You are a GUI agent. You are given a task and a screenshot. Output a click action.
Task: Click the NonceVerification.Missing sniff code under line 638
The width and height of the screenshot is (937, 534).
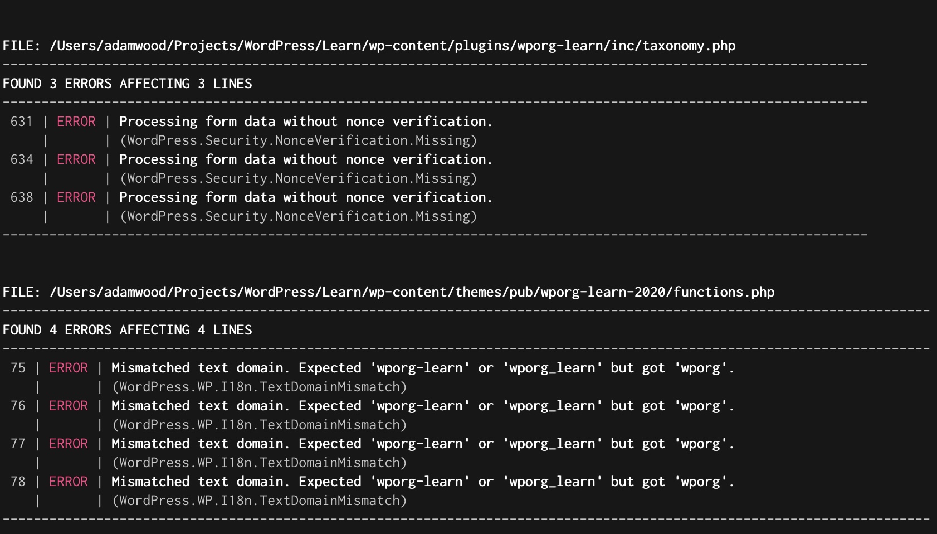point(299,216)
